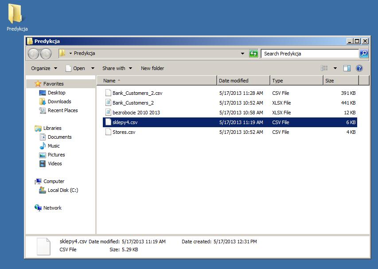Select the file name Bank_Customers_2.csv

(137, 93)
